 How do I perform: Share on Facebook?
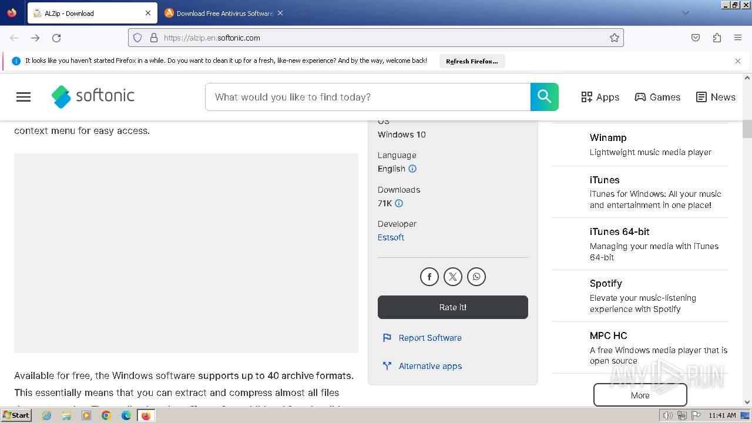click(x=429, y=277)
